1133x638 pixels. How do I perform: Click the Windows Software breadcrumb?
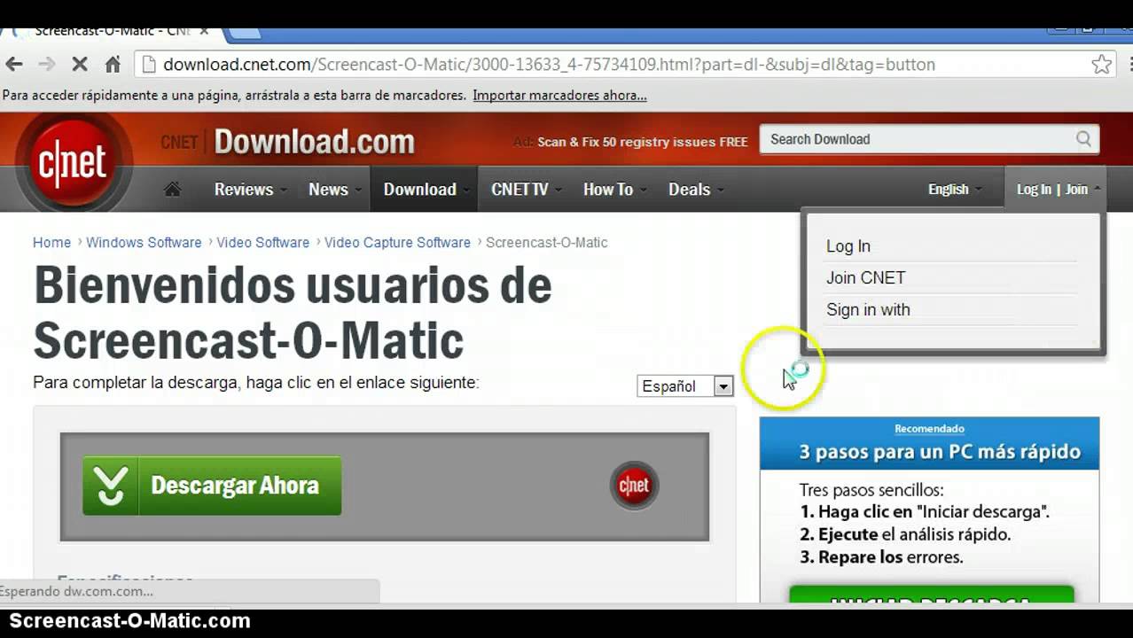tap(144, 242)
